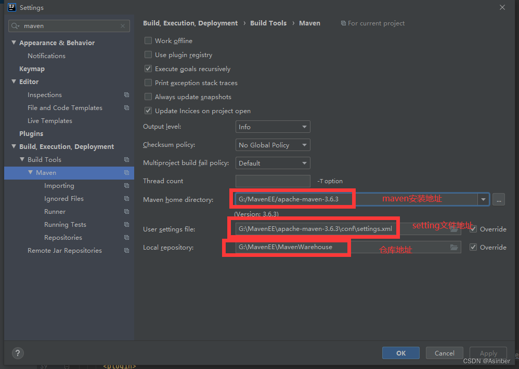Open the Plugins settings page
The height and width of the screenshot is (369, 519).
pyautogui.click(x=31, y=133)
